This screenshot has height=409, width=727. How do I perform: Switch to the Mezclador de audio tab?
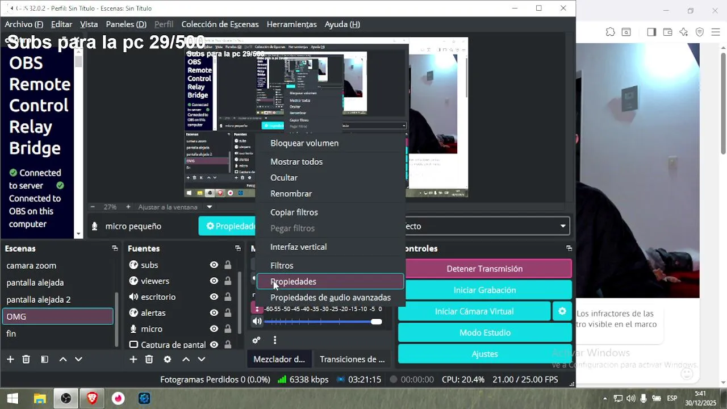click(x=279, y=359)
